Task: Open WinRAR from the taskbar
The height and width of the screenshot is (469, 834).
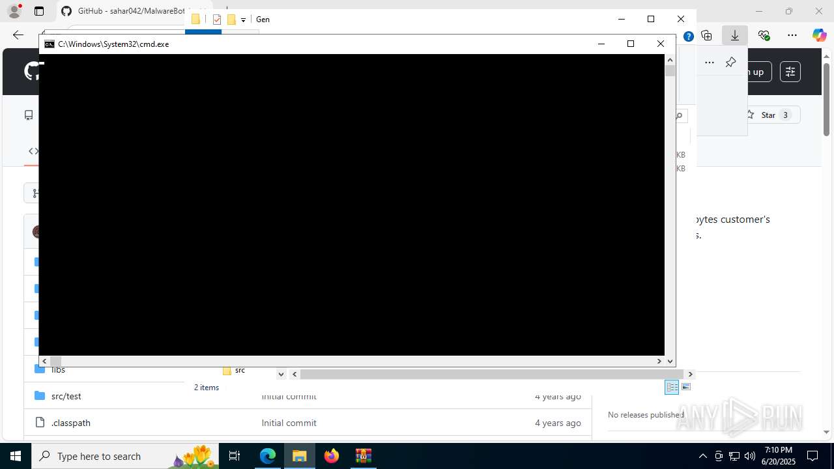Action: point(363,456)
